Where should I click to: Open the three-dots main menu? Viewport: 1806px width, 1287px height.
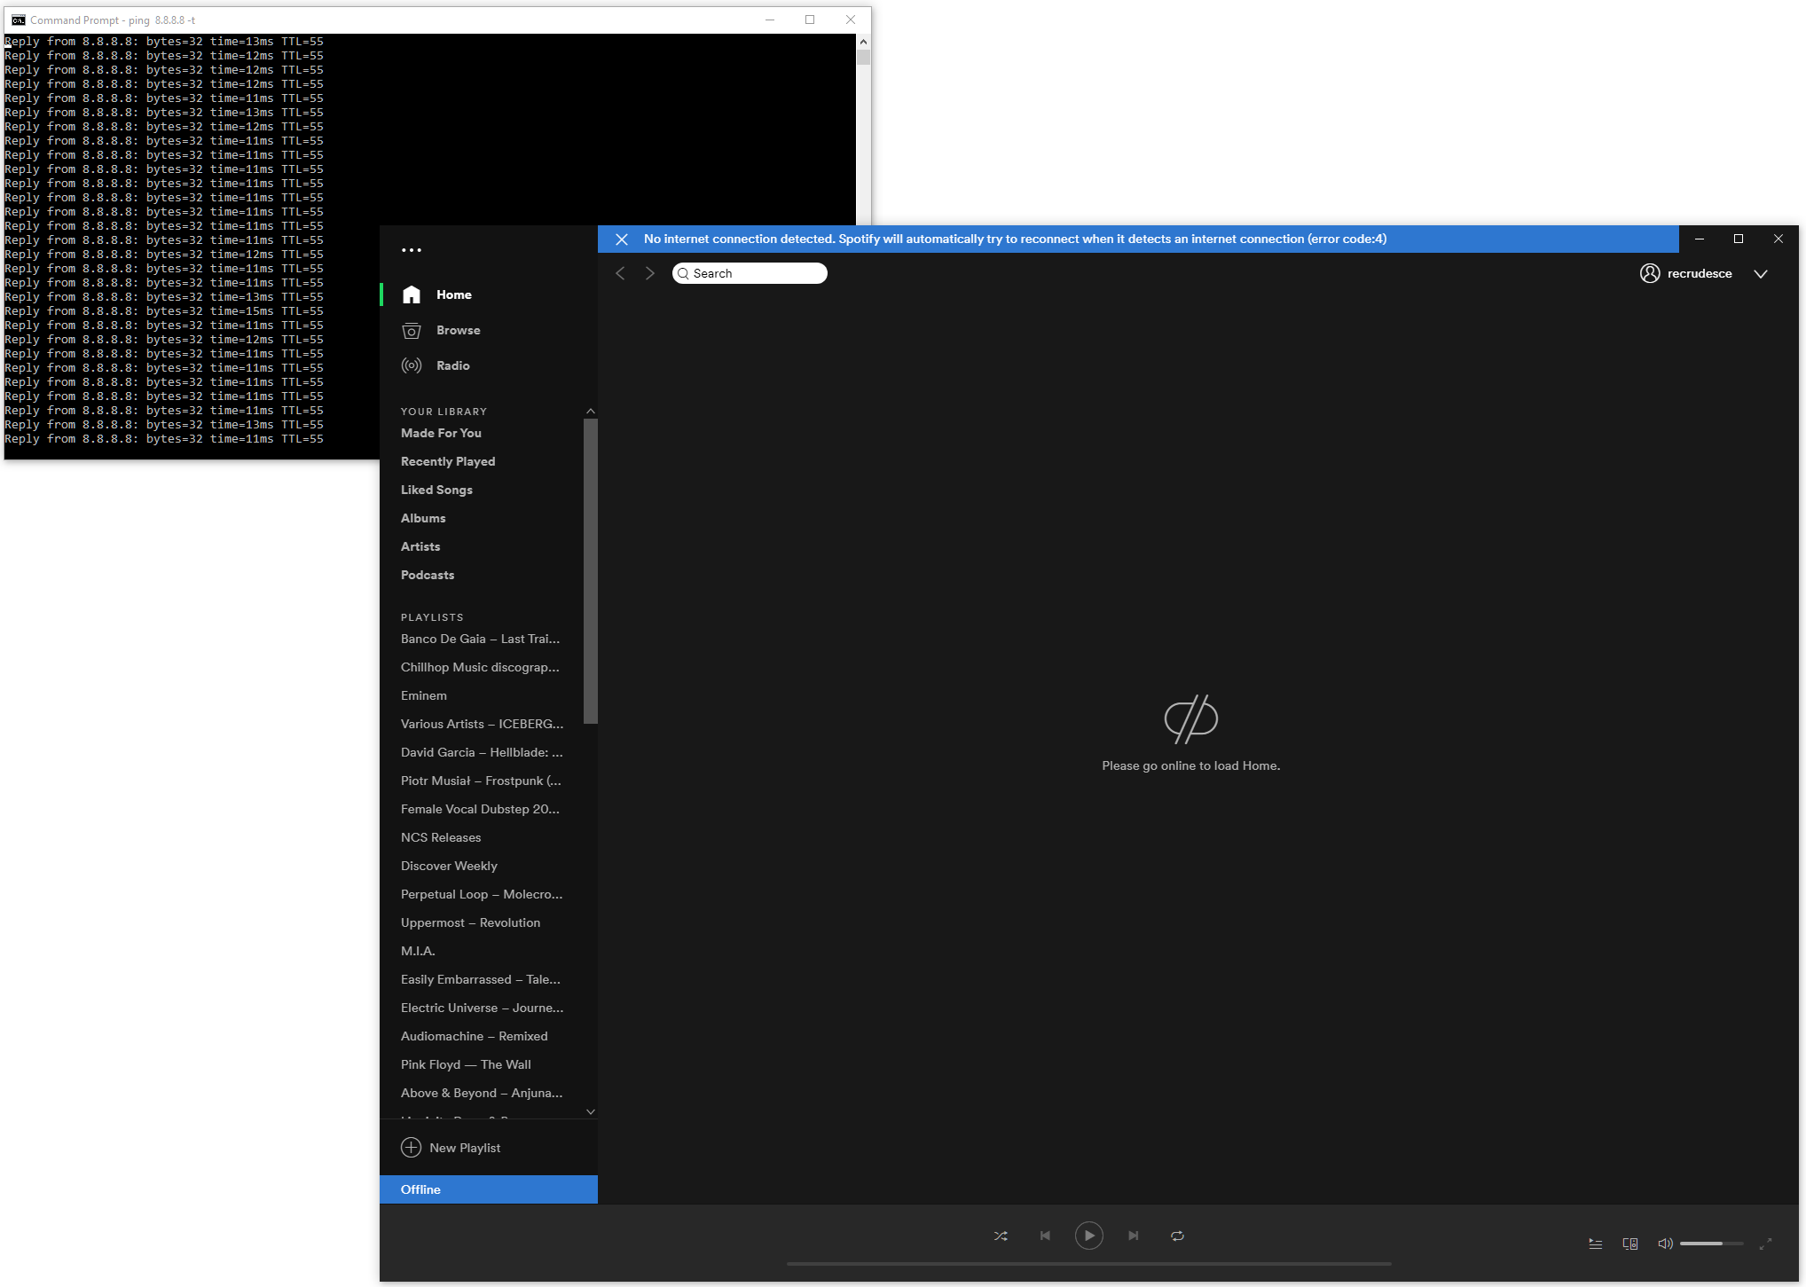(412, 250)
